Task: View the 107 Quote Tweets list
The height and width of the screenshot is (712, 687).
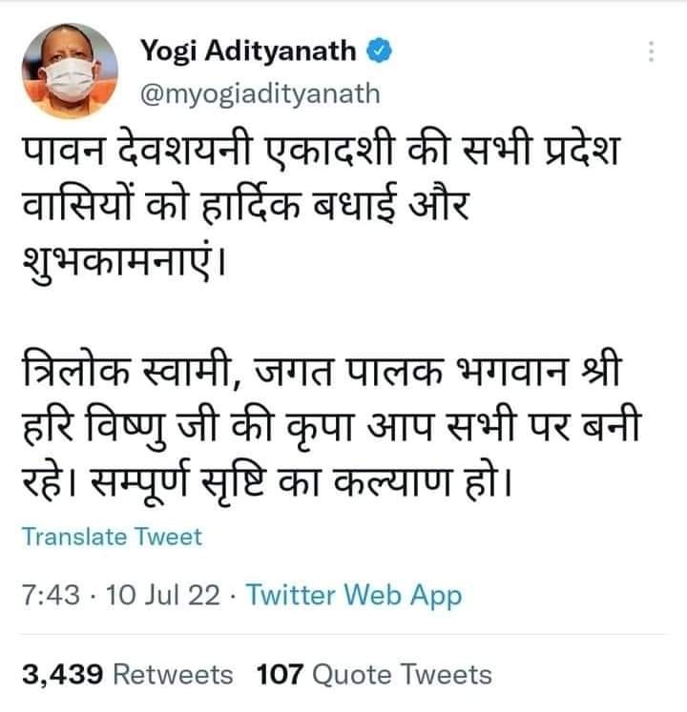Action: coord(374,674)
